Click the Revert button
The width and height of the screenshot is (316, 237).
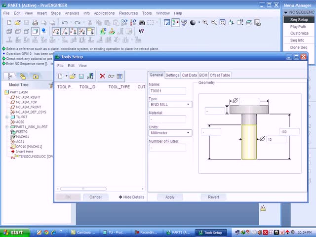click(x=213, y=197)
